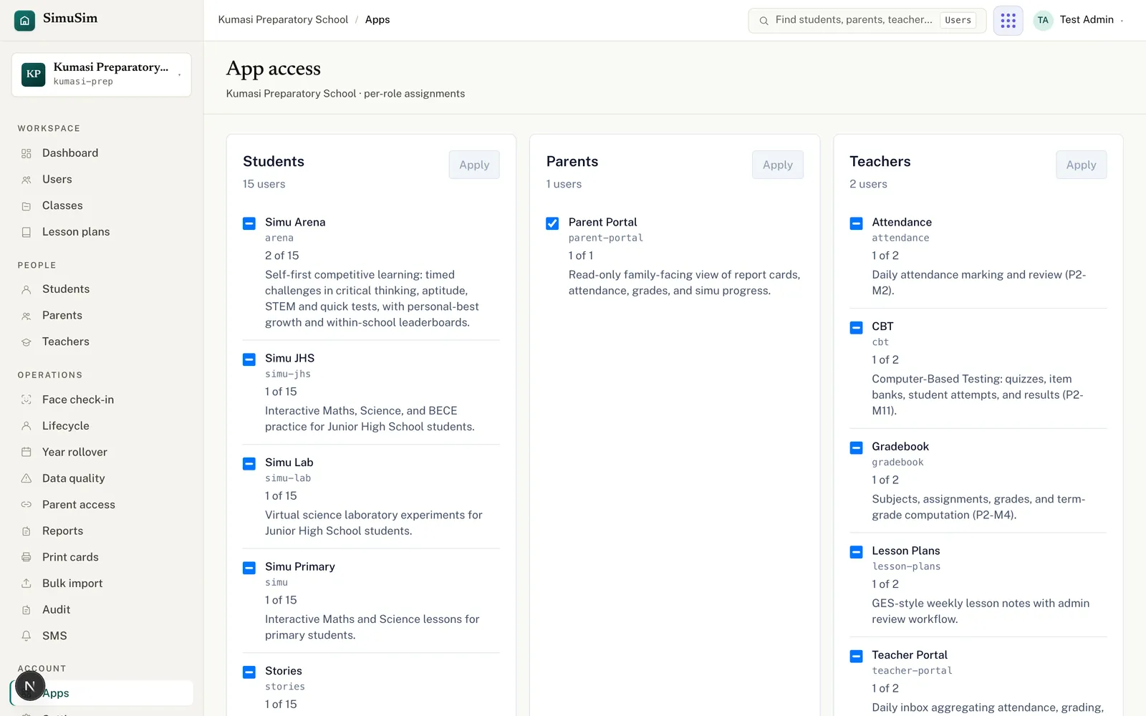This screenshot has width=1146, height=716.
Task: Click the TA user avatar
Action: tap(1043, 20)
